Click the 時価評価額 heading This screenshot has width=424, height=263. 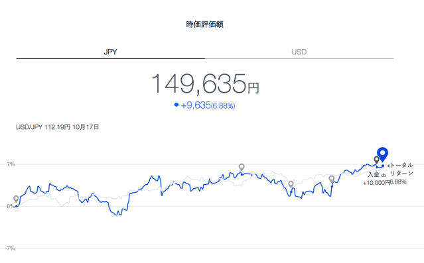(x=204, y=25)
